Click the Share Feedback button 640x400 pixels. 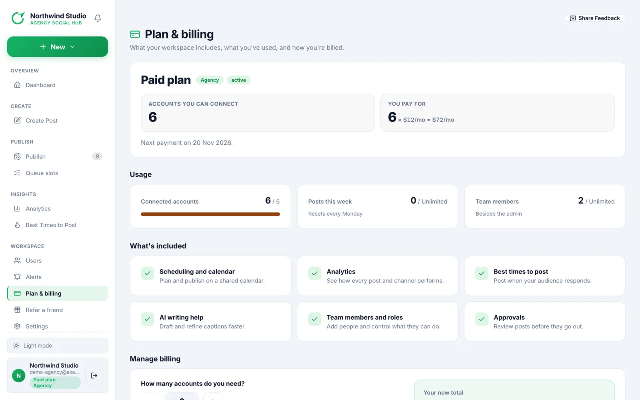595,18
